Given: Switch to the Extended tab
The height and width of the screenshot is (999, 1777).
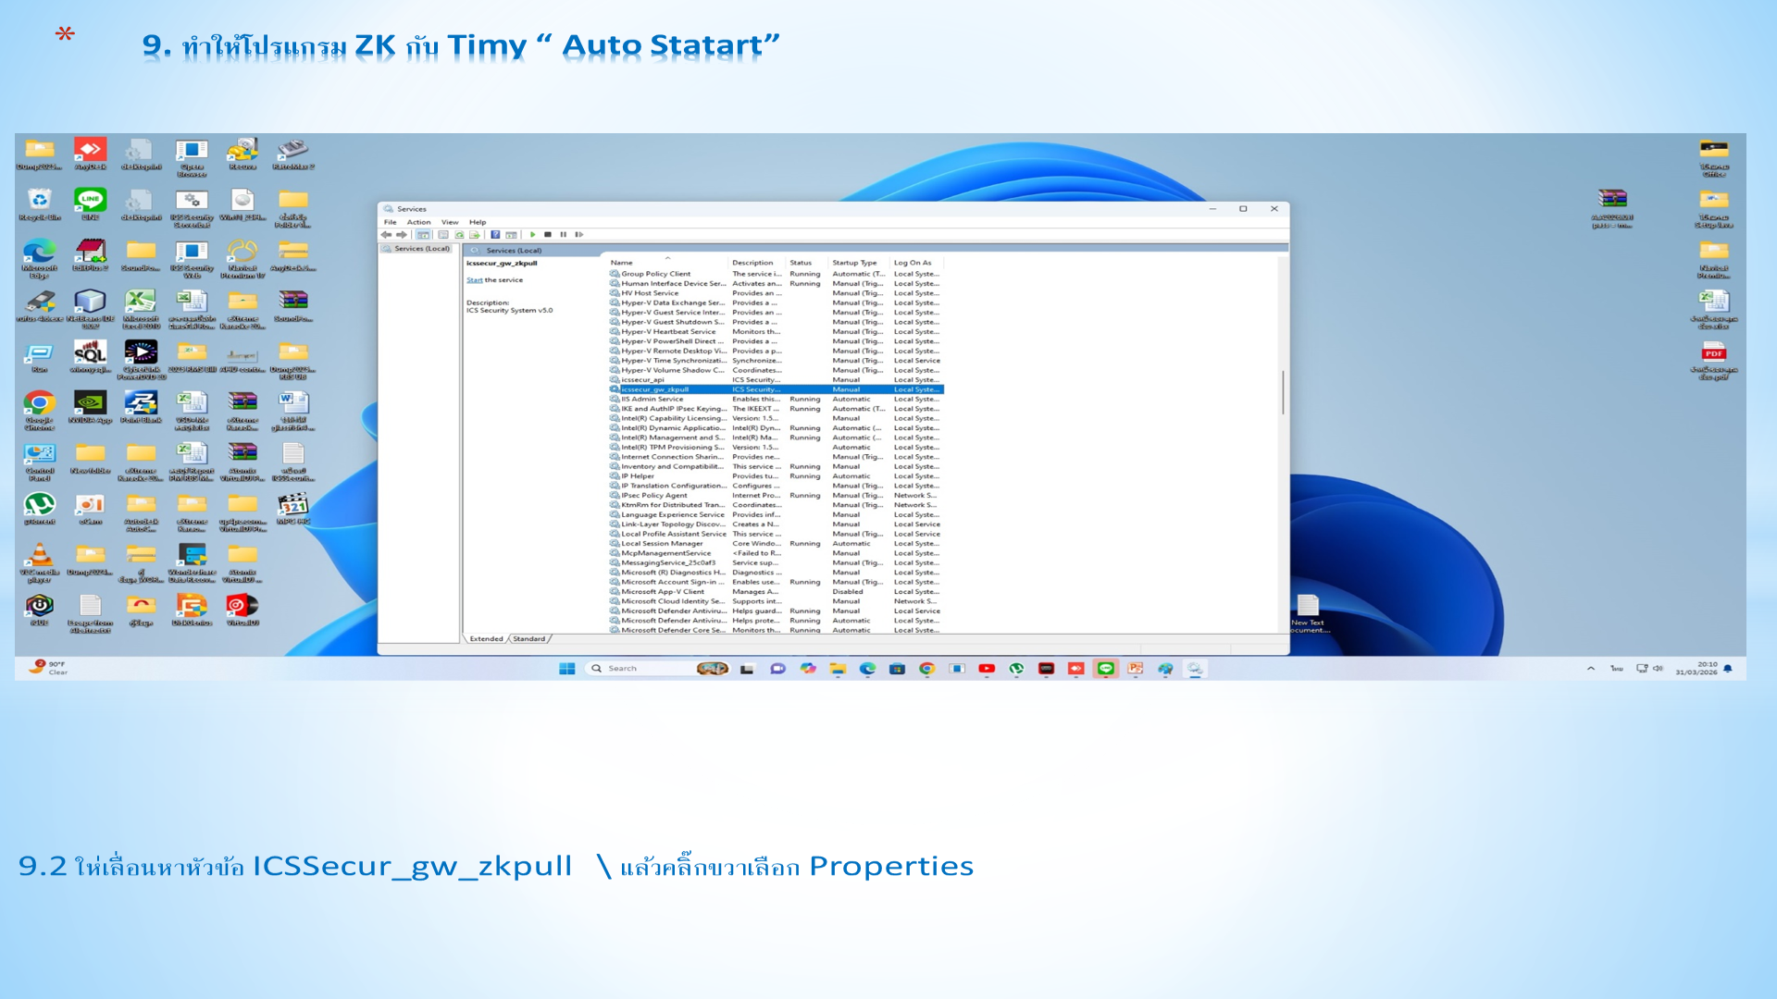Looking at the screenshot, I should click(486, 639).
